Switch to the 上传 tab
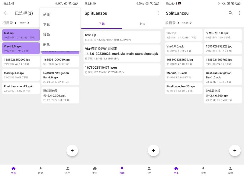This screenshot has height=176, width=244. pyautogui.click(x=143, y=23)
